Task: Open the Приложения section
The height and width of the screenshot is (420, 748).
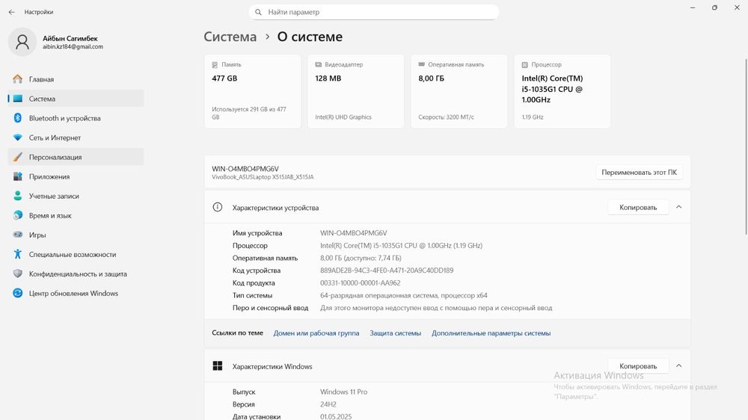Action: [49, 176]
